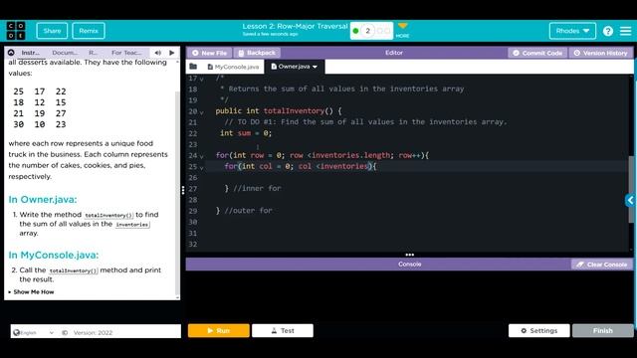Select level 2 progress bubble
Screen dimensions: 637x358
(367, 31)
